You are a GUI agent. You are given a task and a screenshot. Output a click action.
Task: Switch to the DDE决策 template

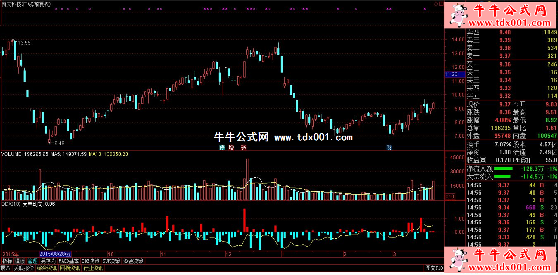pos(91,261)
